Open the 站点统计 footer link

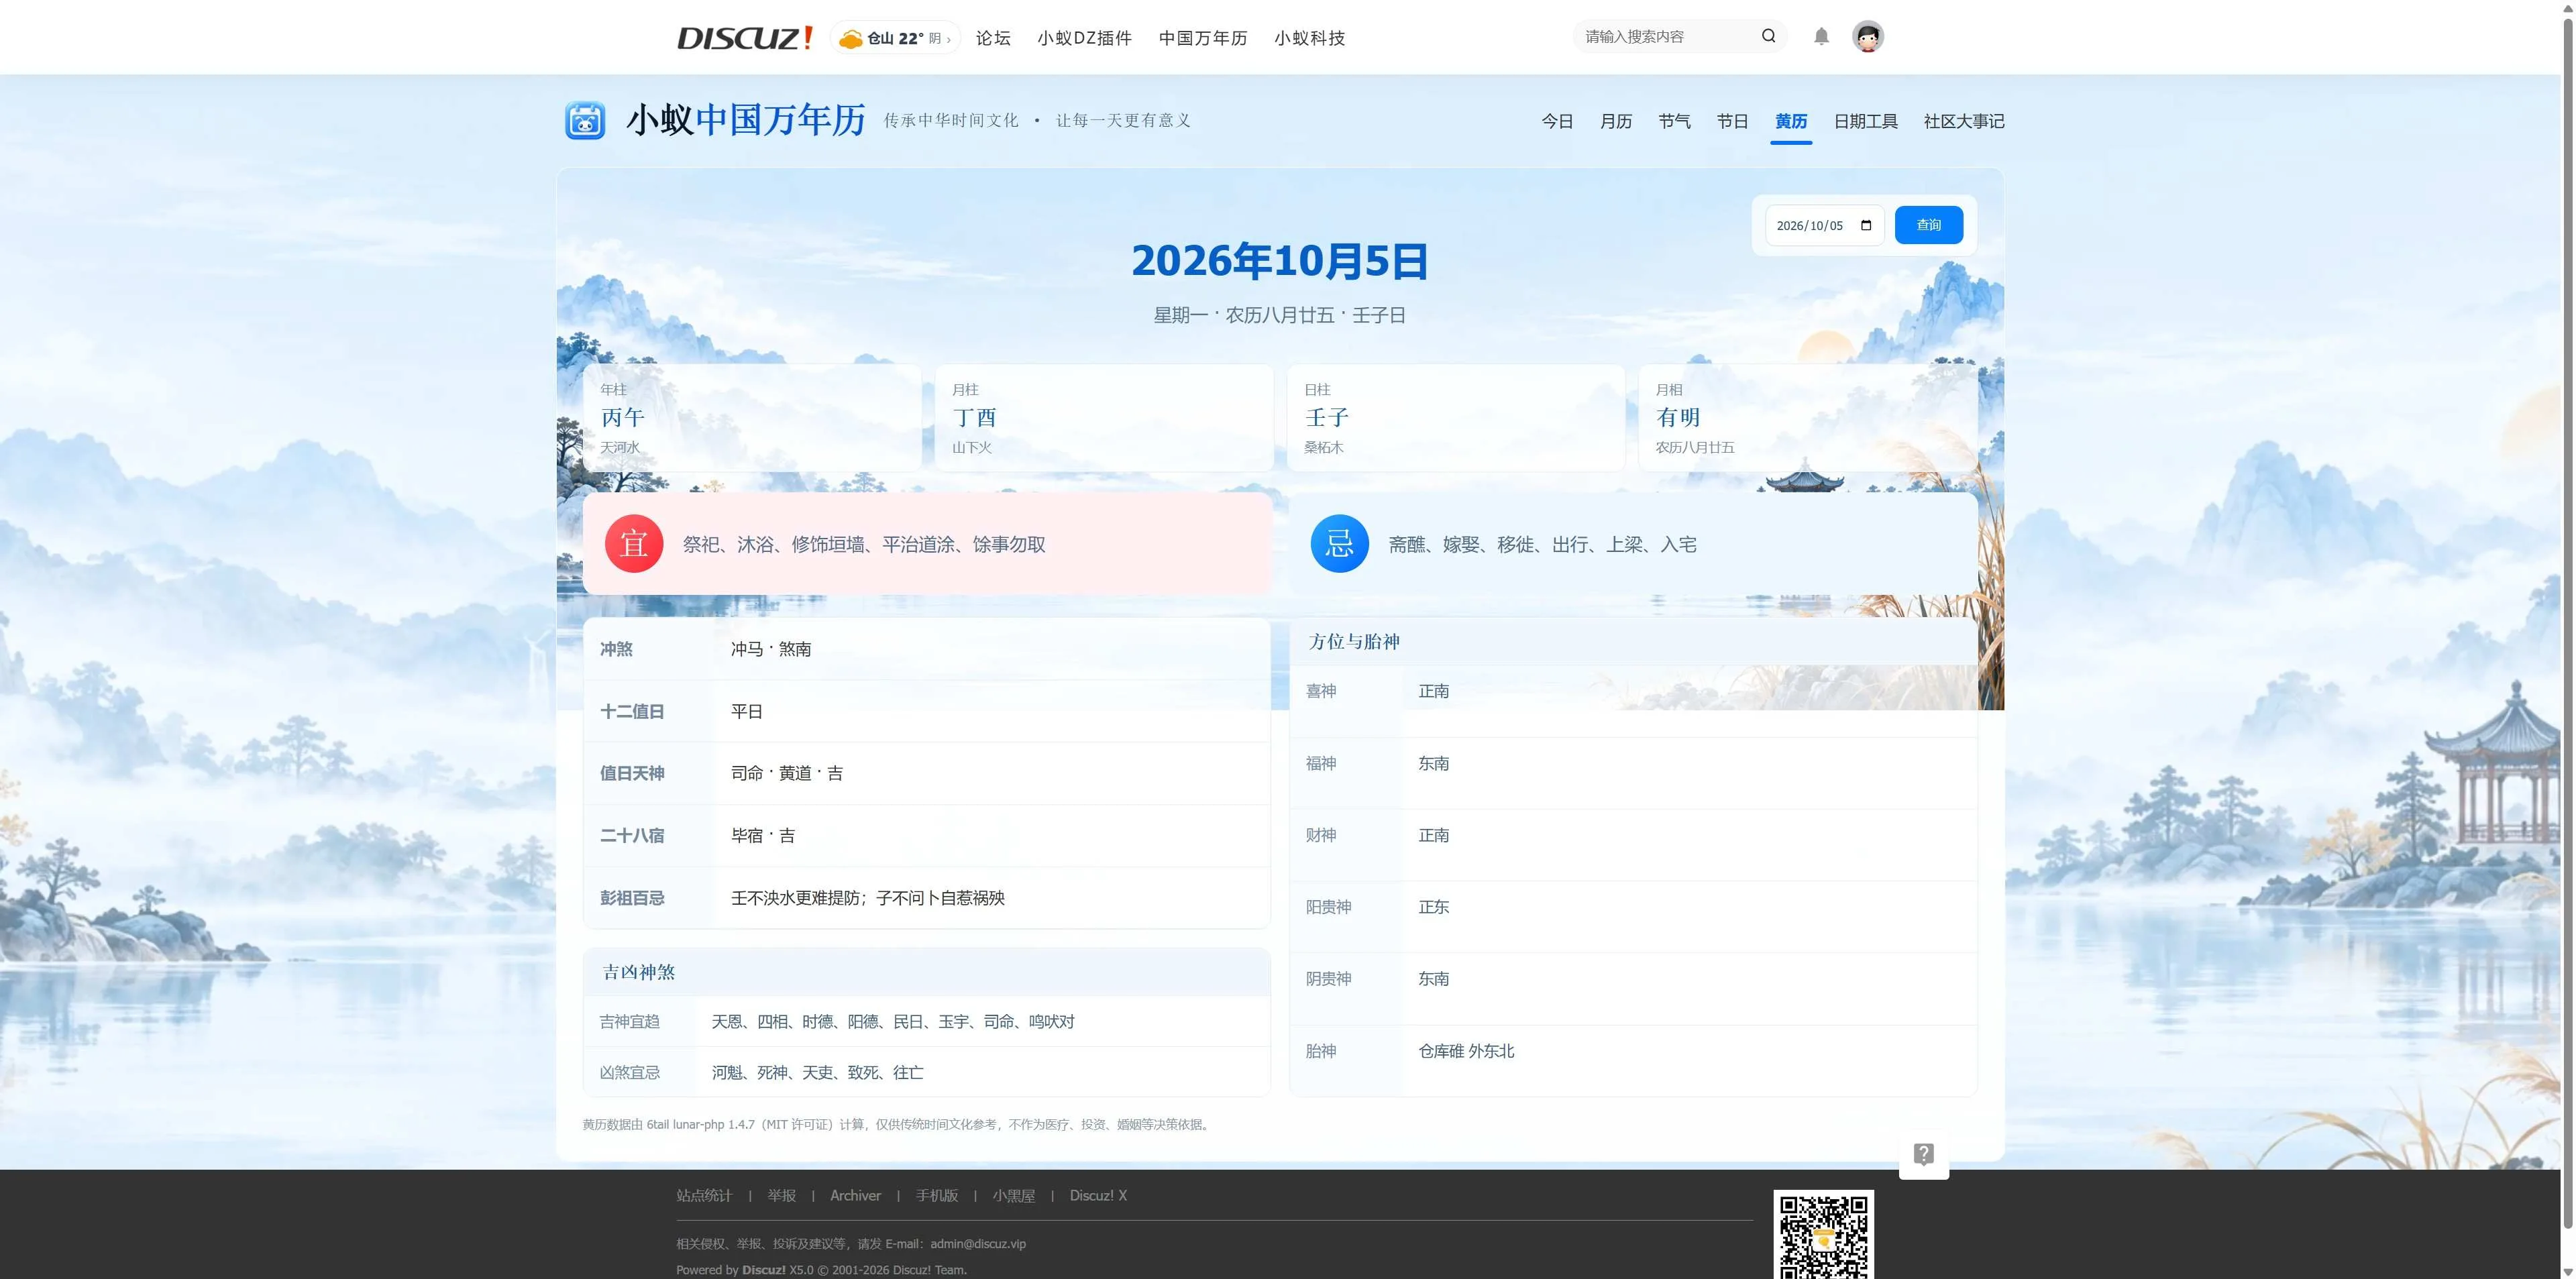(x=704, y=1195)
